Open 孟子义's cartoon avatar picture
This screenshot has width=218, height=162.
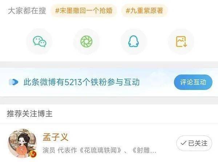click(23, 143)
